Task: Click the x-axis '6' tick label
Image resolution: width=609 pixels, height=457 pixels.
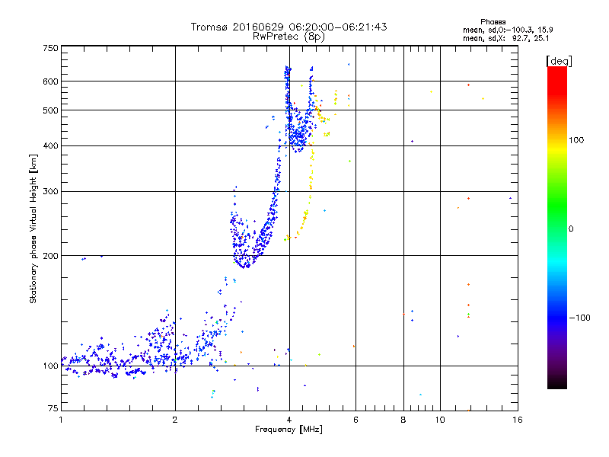Action: [x=356, y=420]
